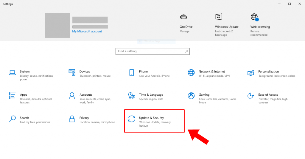
Task: Click 'Your accounts, email, sync' description
Action: [x=95, y=100]
